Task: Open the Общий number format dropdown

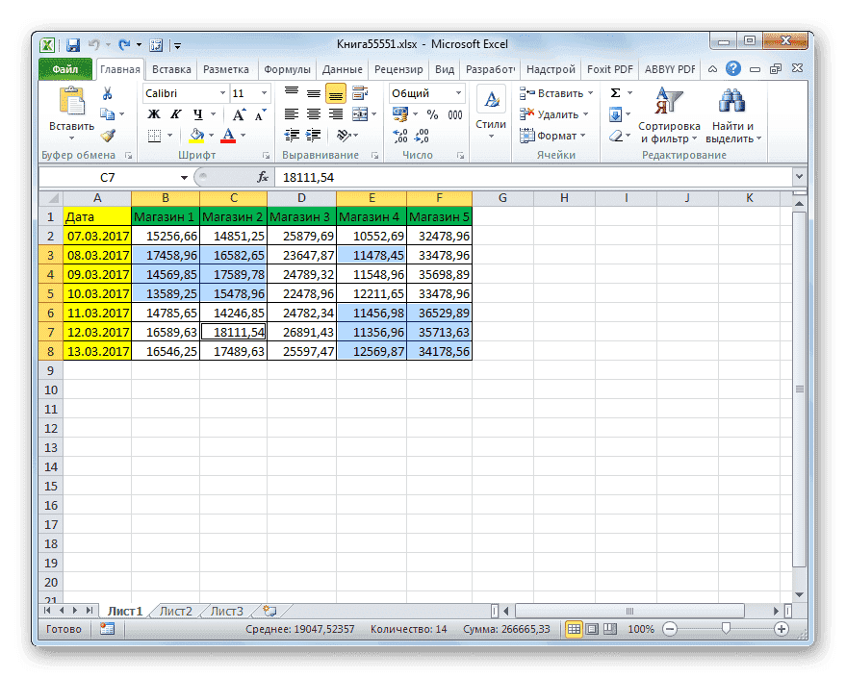Action: [460, 92]
